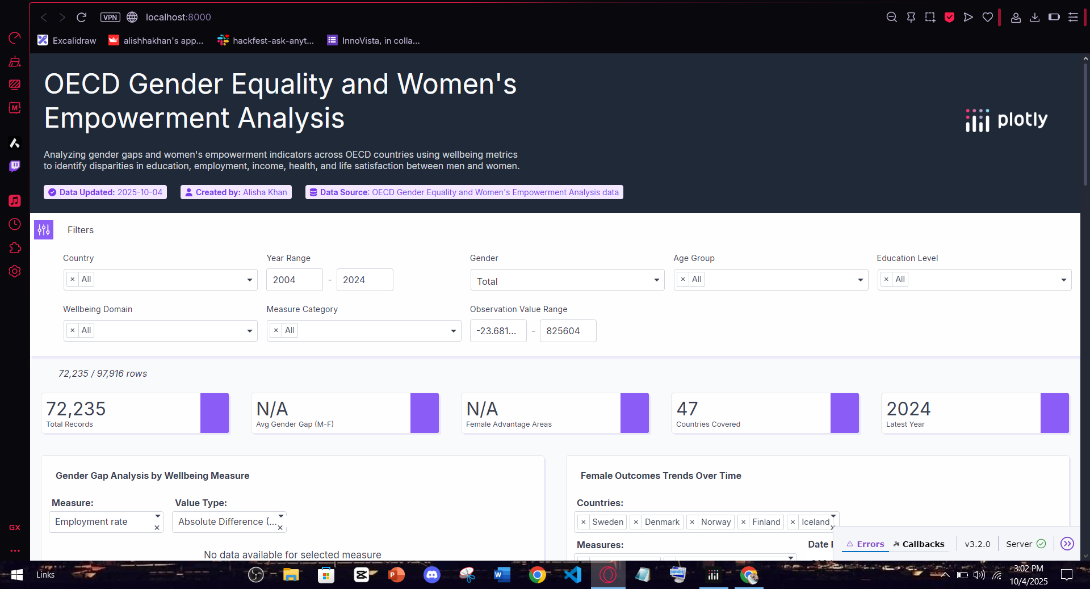
Task: Pin the page using the pin icon
Action: click(x=911, y=17)
